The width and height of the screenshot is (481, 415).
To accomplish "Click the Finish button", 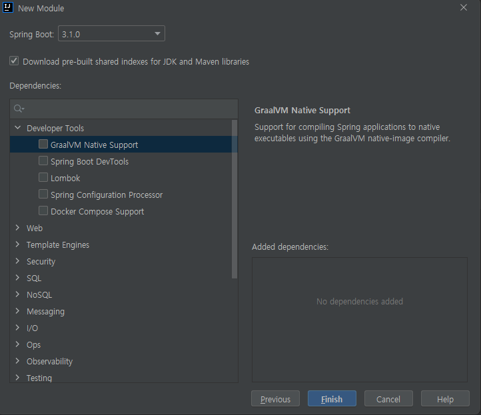I will [332, 399].
